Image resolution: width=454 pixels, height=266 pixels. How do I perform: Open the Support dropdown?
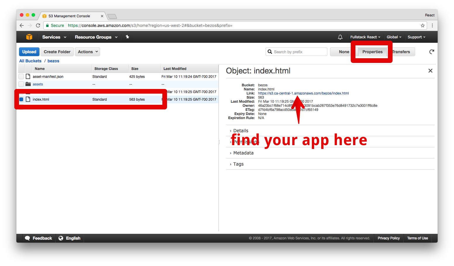coord(417,37)
